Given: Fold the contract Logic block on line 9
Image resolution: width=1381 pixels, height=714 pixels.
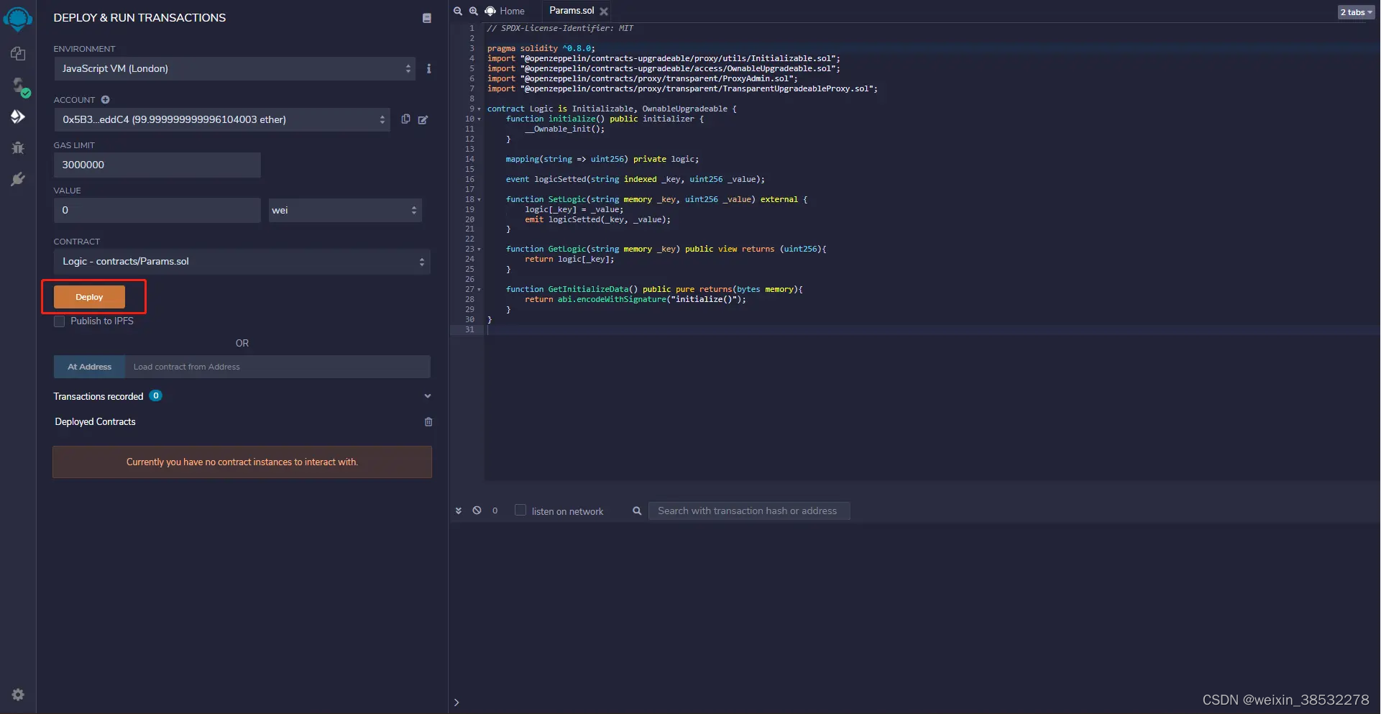Looking at the screenshot, I should point(480,109).
